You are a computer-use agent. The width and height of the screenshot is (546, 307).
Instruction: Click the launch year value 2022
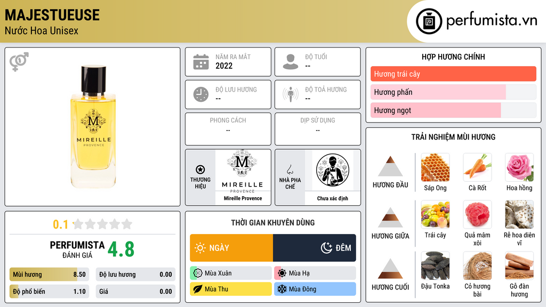224,66
